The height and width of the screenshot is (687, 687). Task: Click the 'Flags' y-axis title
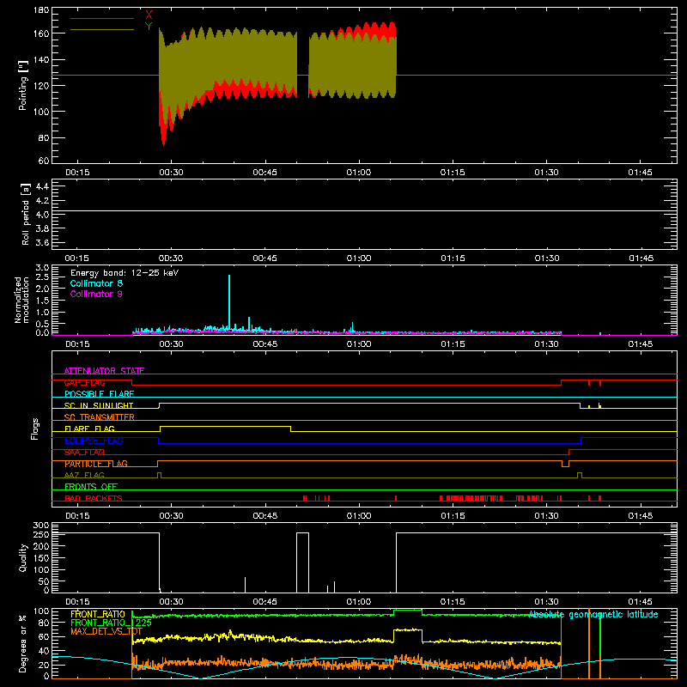tap(35, 429)
